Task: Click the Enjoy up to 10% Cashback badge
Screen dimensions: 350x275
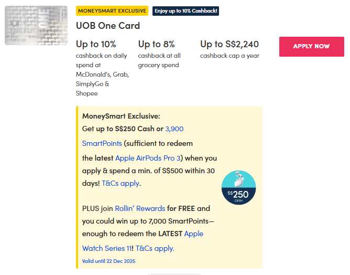Action: point(185,10)
